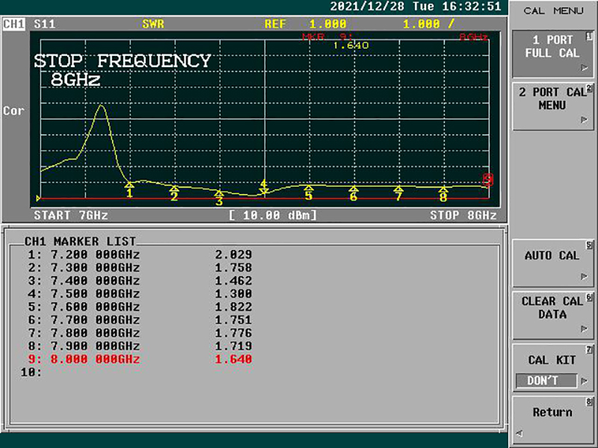This screenshot has height=448, width=598.
Task: Select marker list row 7 at 7.800 GHz
Action: (140, 333)
